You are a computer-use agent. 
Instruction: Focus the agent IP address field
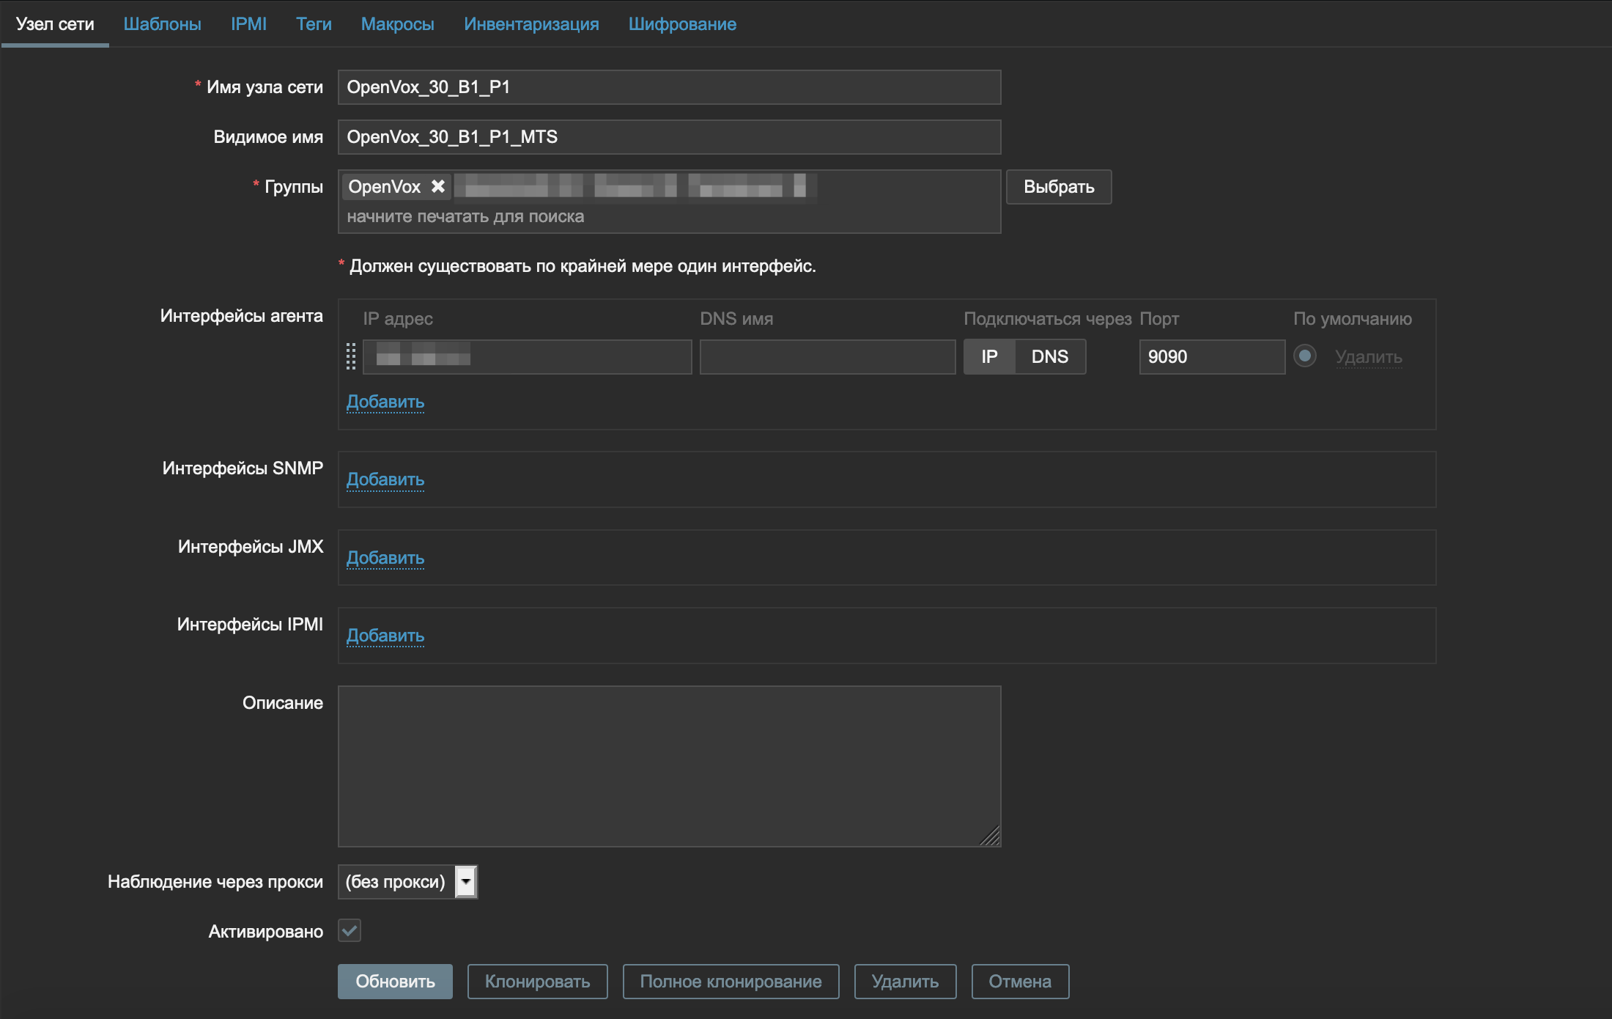pos(527,357)
